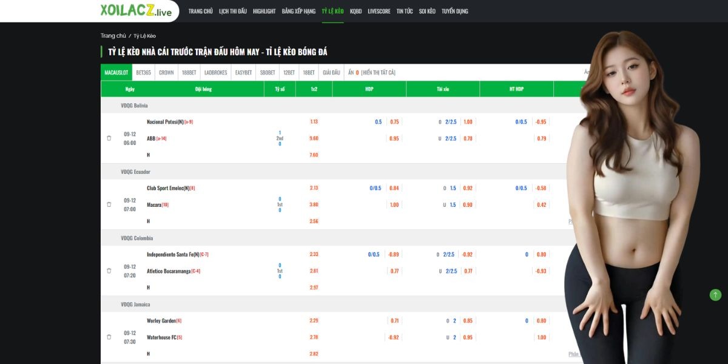This screenshot has height=364, width=728.
Task: Click trash icon beside Worley Garden match
Action: click(109, 337)
